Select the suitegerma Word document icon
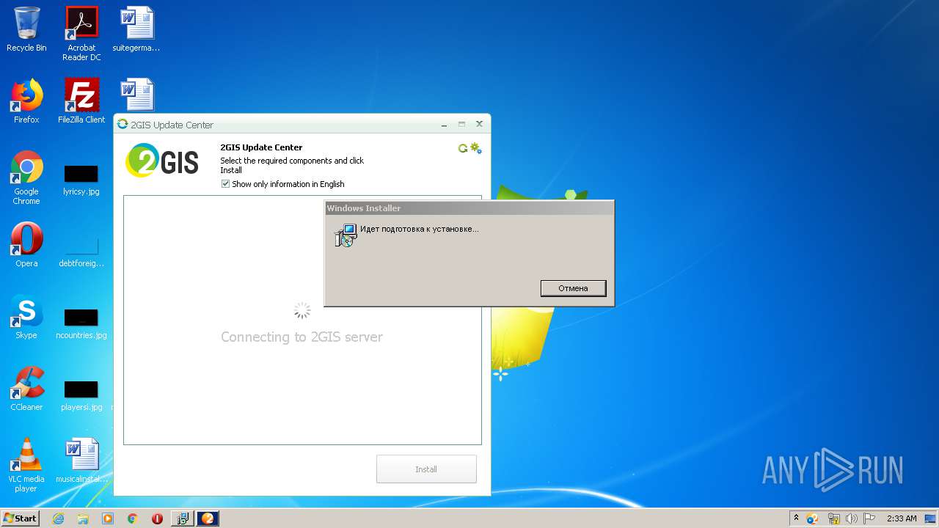The height and width of the screenshot is (528, 939). pos(136,29)
